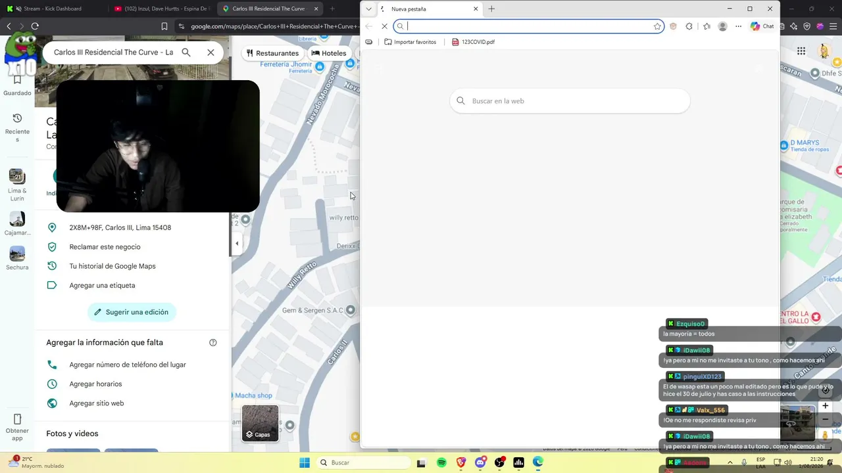Open Favorites list icon in Edge toolbar
This screenshot has height=473, width=842.
click(706, 26)
